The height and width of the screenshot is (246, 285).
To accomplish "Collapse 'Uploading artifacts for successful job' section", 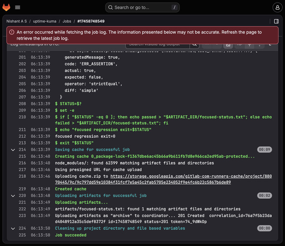I will pos(13,196).
